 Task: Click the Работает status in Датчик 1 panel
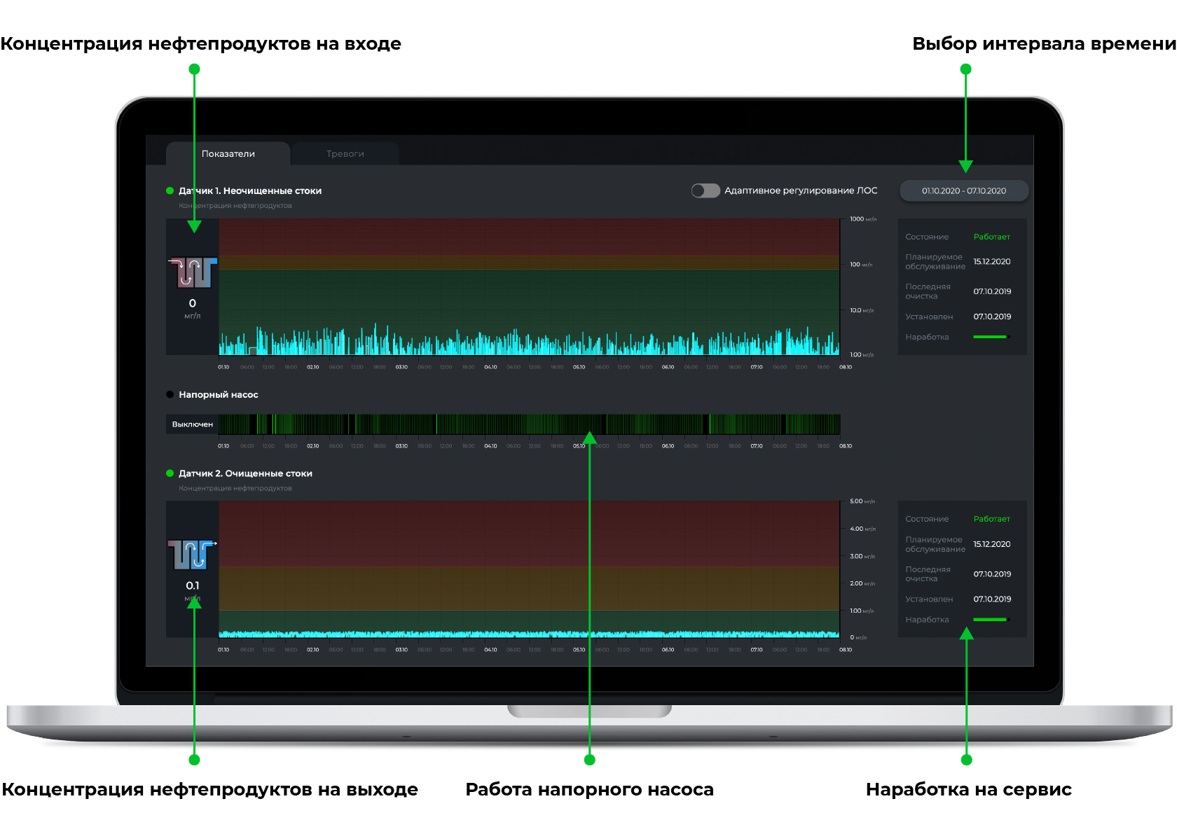(991, 237)
